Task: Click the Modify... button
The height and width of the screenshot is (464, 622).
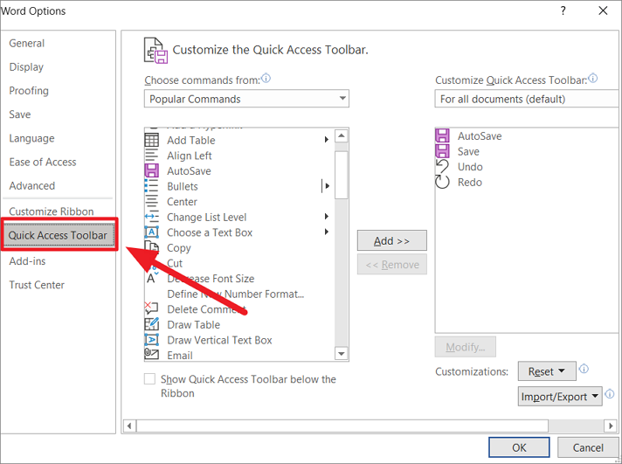Action: [465, 347]
